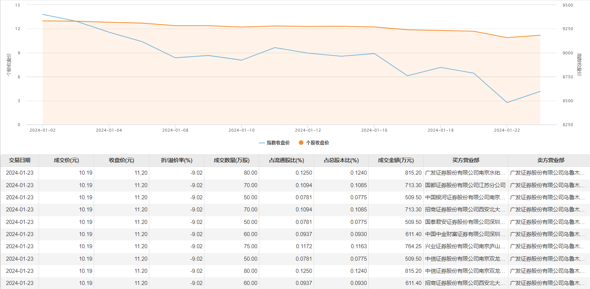590x289 pixels.
Task: Select the 2024-01-22 x-axis date label
Action: coord(507,130)
